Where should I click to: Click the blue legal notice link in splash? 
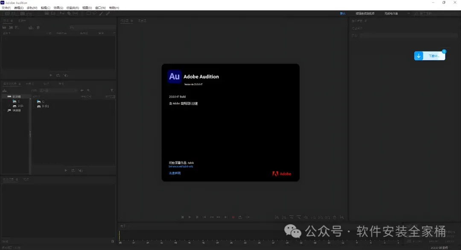tap(175, 173)
